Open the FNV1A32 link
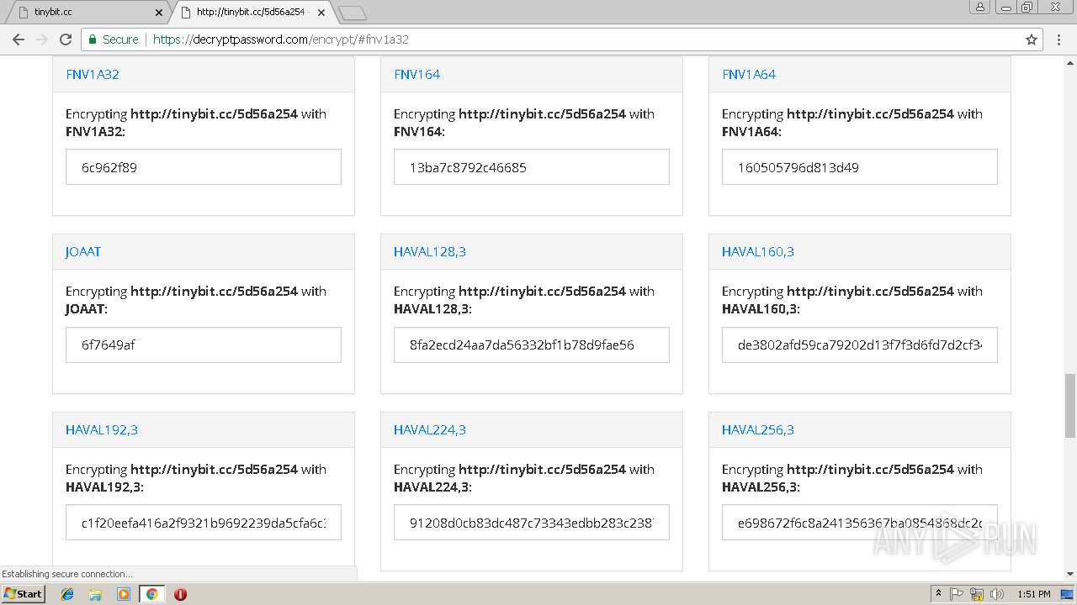The image size is (1077, 605). pos(93,74)
